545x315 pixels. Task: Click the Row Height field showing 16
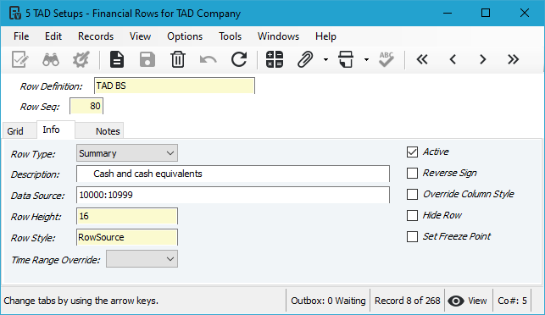[x=127, y=216]
